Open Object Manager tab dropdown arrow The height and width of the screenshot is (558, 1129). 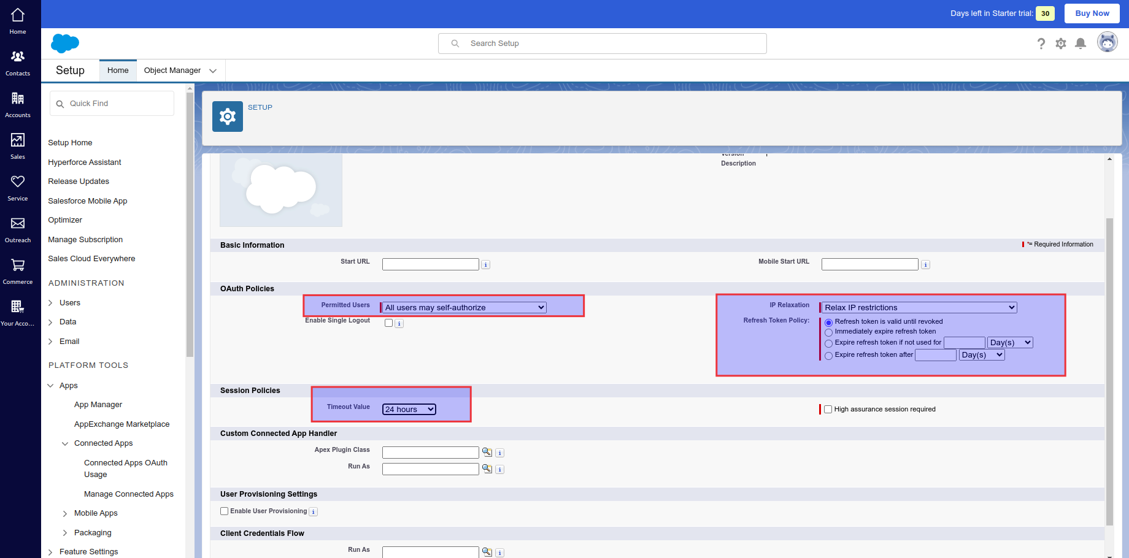coord(213,71)
